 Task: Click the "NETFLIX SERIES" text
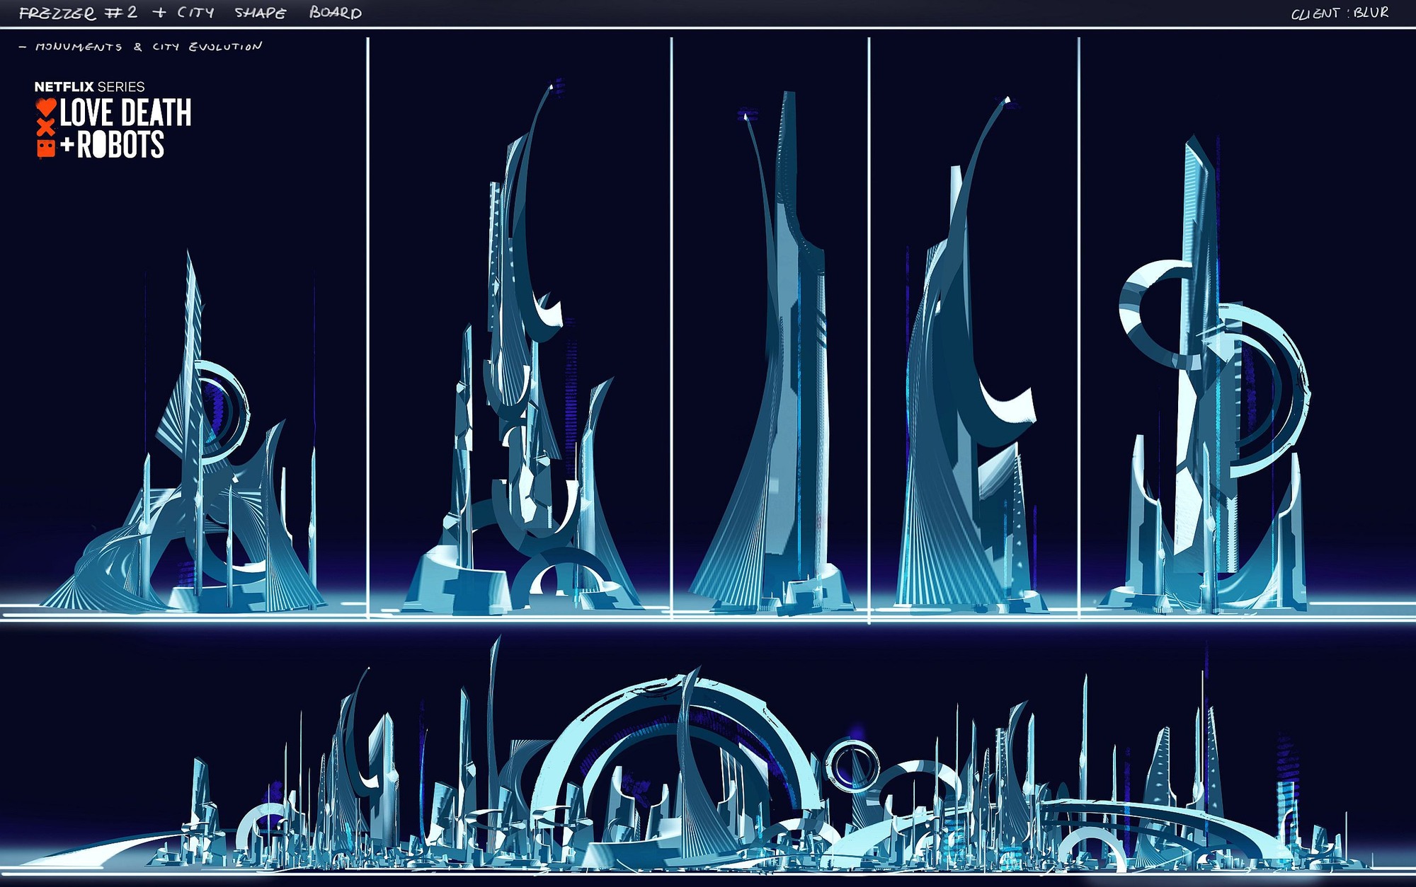pos(90,86)
